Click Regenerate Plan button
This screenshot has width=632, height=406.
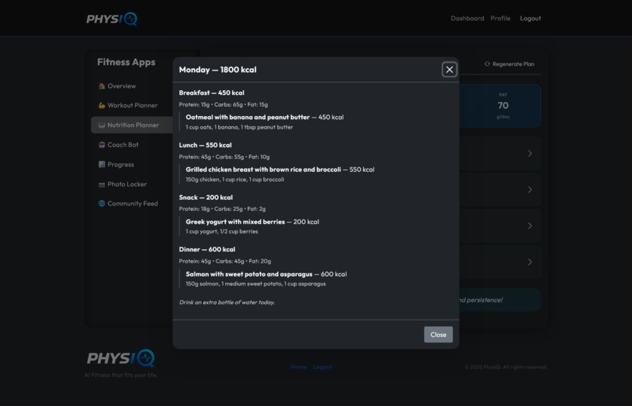(x=510, y=63)
